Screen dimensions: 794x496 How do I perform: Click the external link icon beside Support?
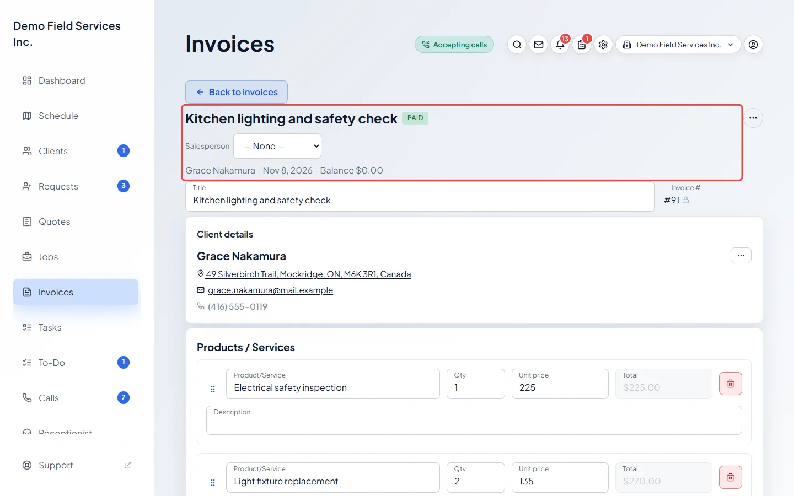(x=128, y=465)
